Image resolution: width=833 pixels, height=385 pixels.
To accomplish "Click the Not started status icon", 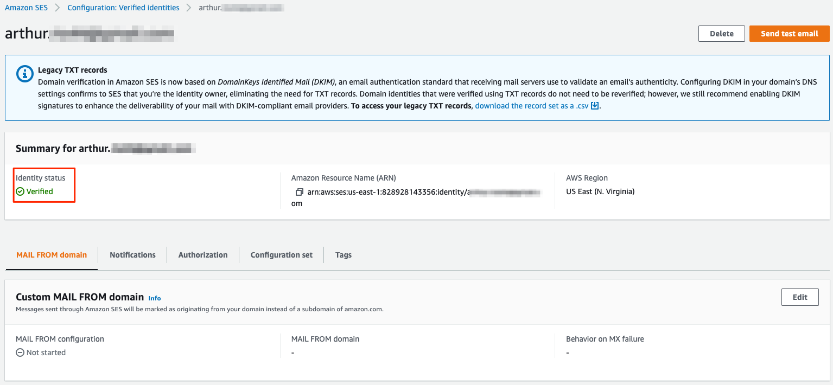I will (20, 352).
